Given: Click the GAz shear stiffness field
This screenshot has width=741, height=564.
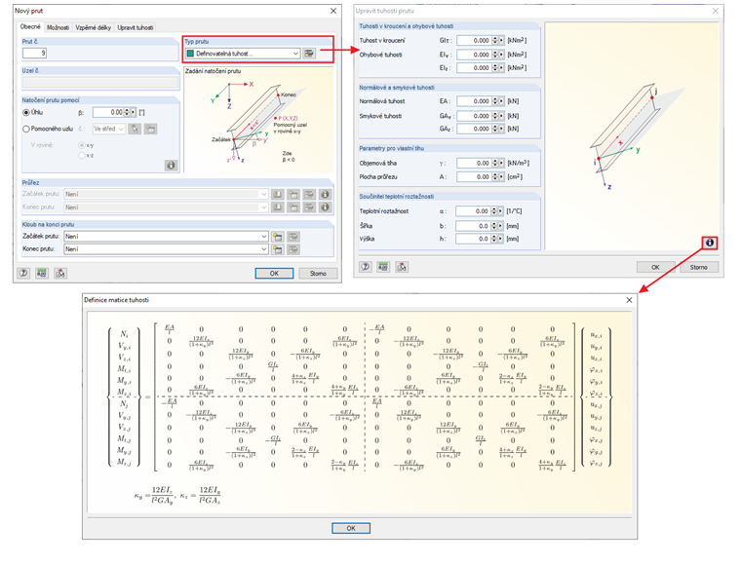Looking at the screenshot, I should (x=475, y=129).
